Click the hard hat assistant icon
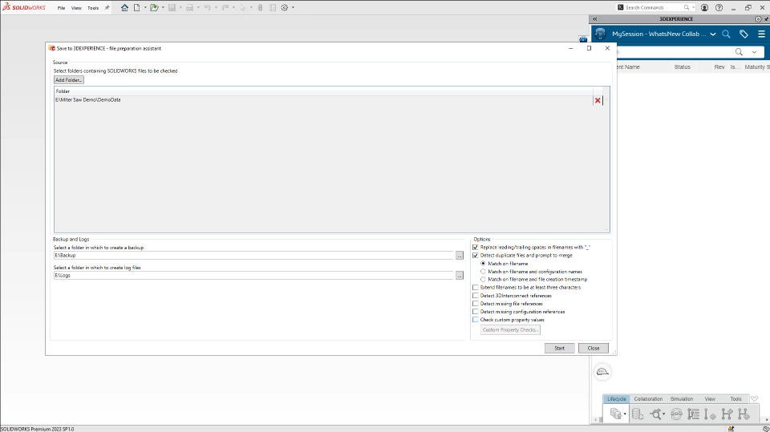 pyautogui.click(x=602, y=372)
